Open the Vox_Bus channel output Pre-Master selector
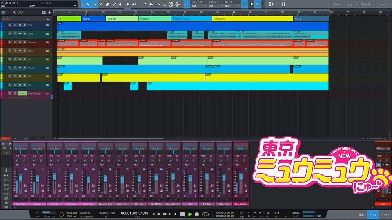Image resolution: width=392 pixels, height=220 pixels. point(20,148)
